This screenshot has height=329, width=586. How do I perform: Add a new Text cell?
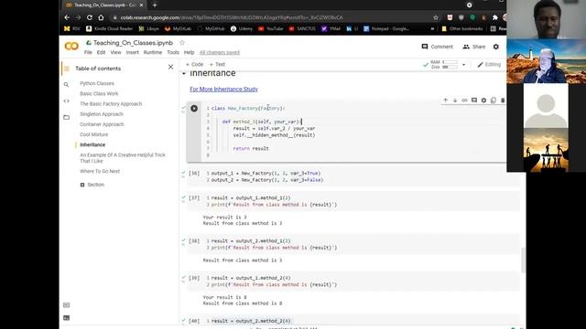(217, 65)
